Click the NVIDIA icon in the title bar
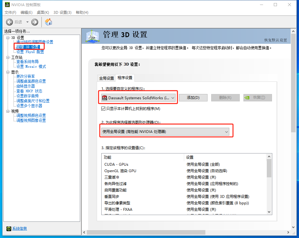The width and height of the screenshot is (299, 238). click(8, 5)
